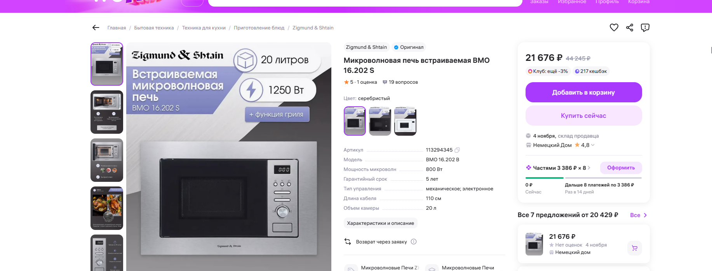Open Бытовая техника breadcrumb

pos(154,28)
